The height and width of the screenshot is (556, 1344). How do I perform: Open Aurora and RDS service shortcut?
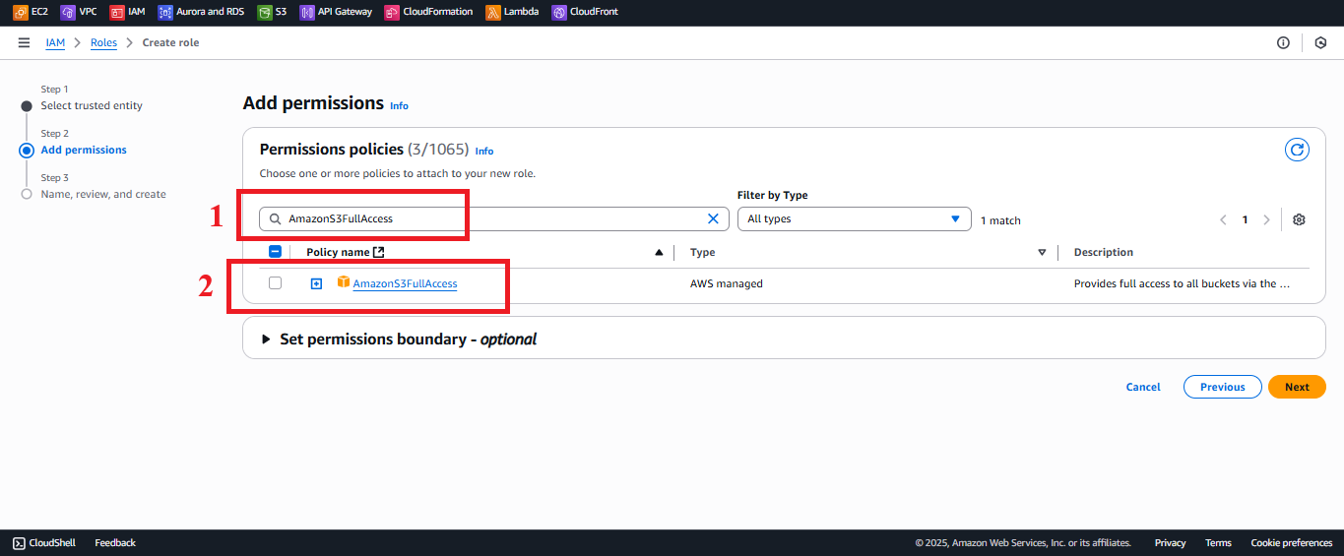click(x=201, y=12)
